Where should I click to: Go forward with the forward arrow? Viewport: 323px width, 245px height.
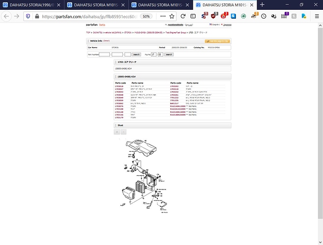[17, 16]
